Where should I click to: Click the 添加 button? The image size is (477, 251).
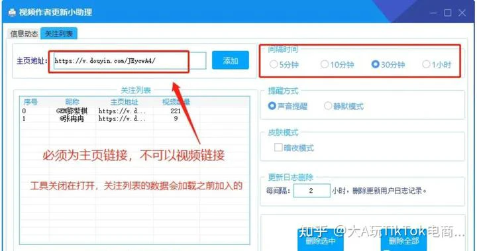coord(231,60)
